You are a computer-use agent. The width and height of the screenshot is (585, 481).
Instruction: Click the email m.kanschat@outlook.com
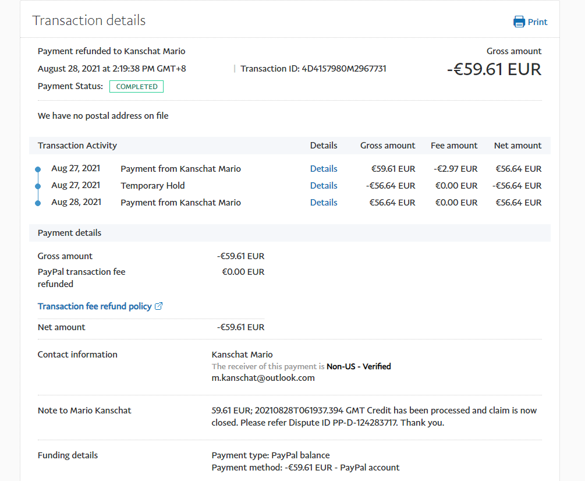pyautogui.click(x=263, y=378)
